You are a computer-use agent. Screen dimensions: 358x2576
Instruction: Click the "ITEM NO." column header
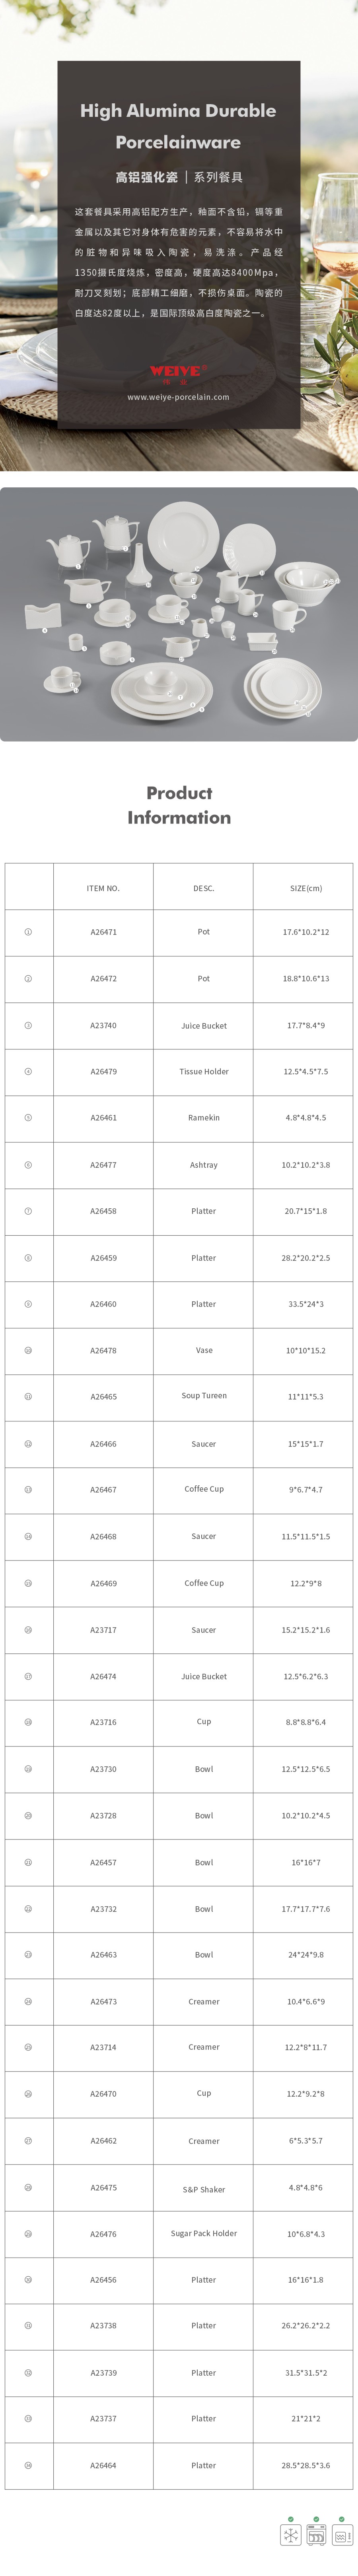click(x=103, y=888)
